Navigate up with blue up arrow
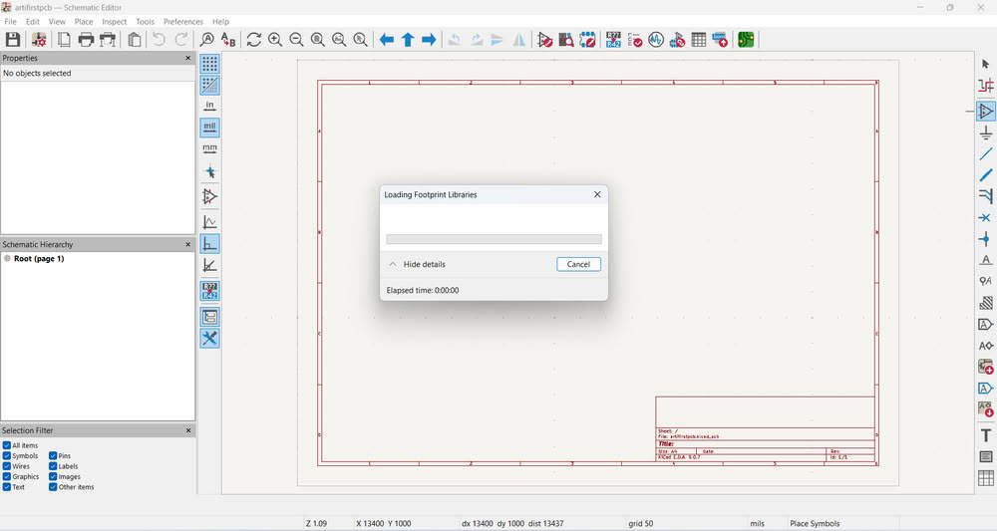This screenshot has height=531, width=997. tap(408, 40)
